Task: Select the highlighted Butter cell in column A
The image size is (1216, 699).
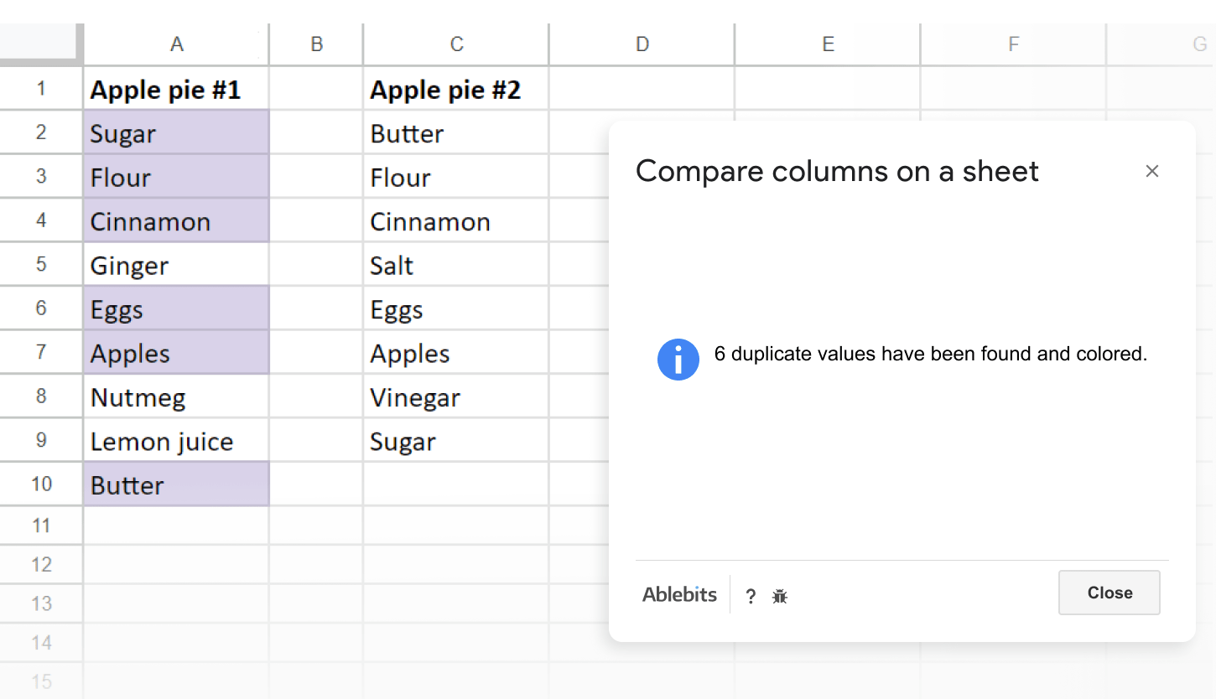Action: 176,485
